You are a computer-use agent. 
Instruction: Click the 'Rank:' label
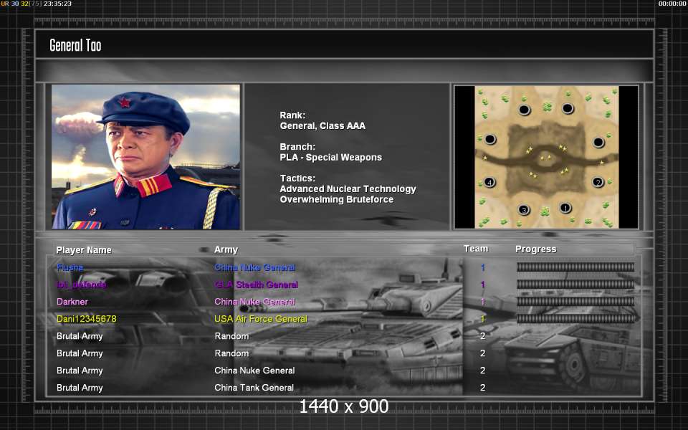pyautogui.click(x=292, y=115)
